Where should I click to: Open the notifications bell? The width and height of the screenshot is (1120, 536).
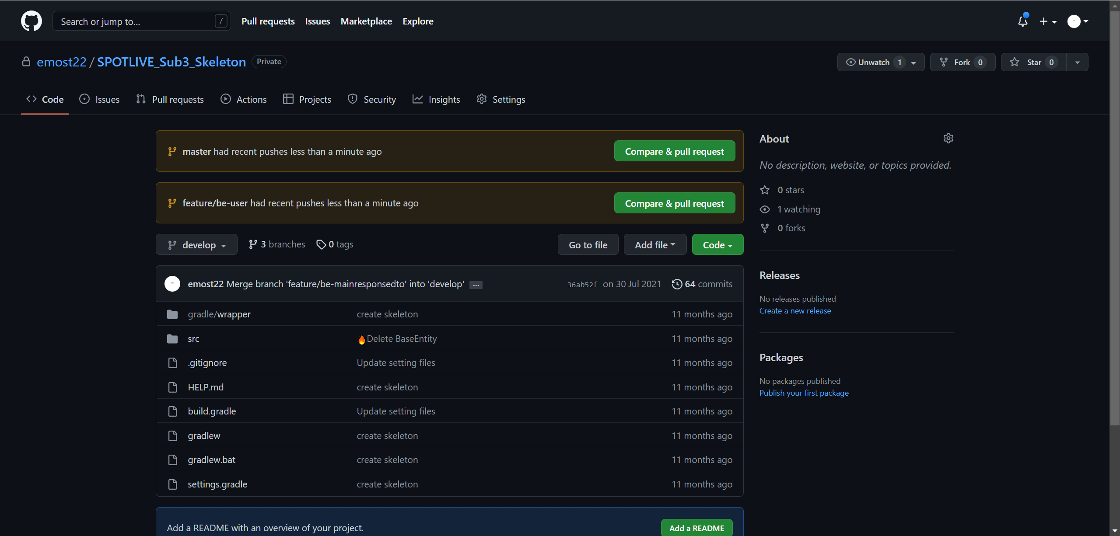[x=1022, y=21]
